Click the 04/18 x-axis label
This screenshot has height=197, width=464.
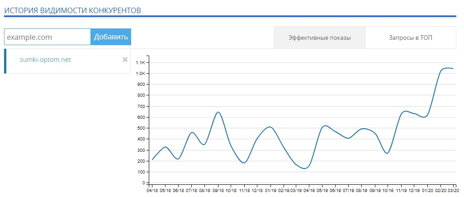152,191
